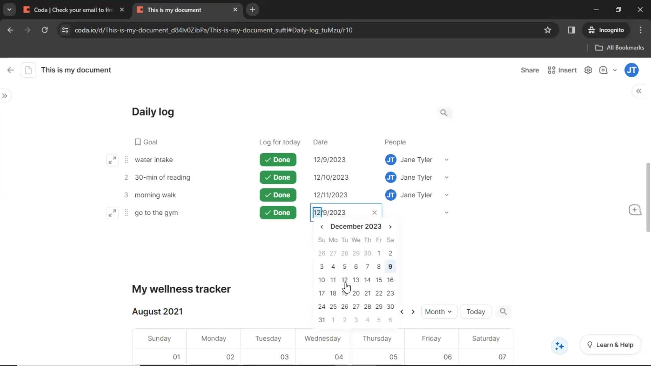The width and height of the screenshot is (651, 366).
Task: Go to previous period in wellness calendar
Action: tap(402, 312)
